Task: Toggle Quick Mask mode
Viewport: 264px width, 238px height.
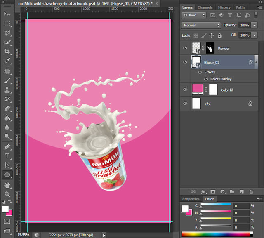Action: [x=7, y=222]
